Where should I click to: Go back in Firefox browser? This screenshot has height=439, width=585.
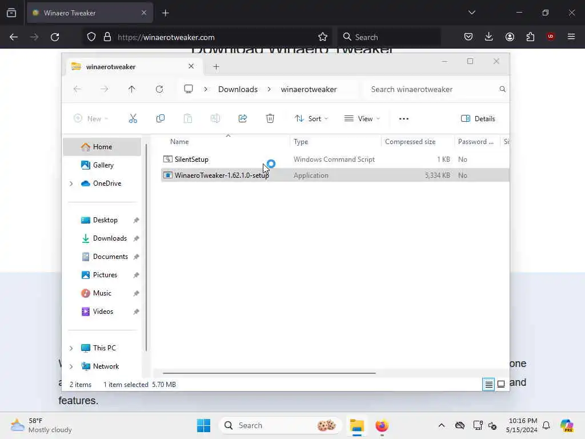(14, 37)
